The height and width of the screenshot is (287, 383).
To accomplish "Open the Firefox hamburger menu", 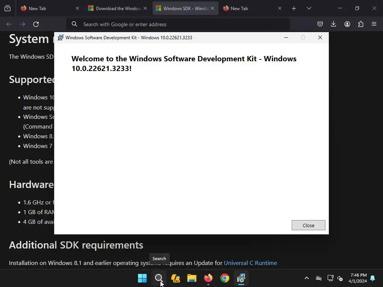I will pyautogui.click(x=374, y=24).
